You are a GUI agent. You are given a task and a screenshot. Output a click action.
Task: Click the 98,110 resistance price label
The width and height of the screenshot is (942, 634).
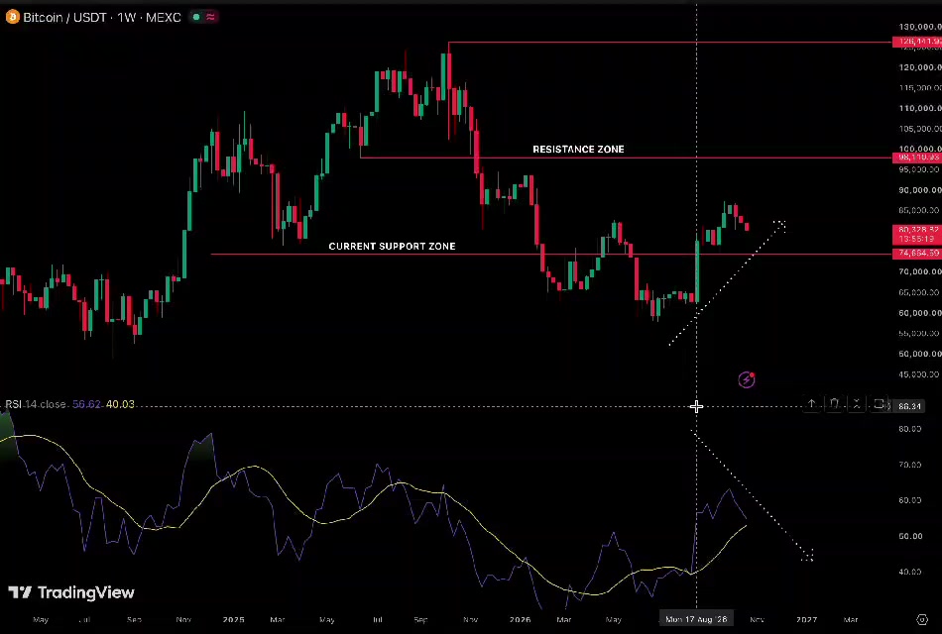click(917, 158)
